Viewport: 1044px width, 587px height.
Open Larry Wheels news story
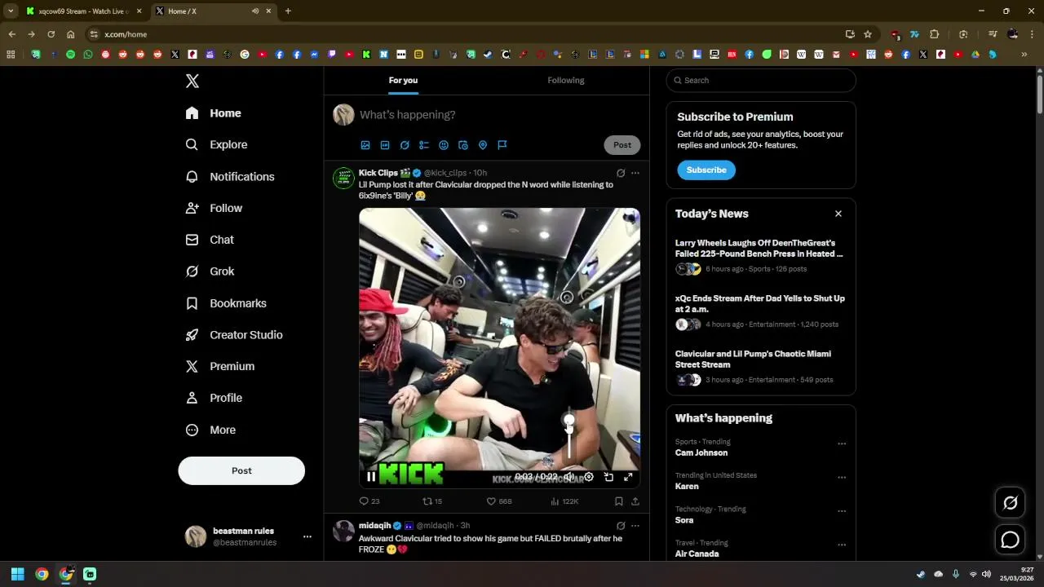[760, 255]
